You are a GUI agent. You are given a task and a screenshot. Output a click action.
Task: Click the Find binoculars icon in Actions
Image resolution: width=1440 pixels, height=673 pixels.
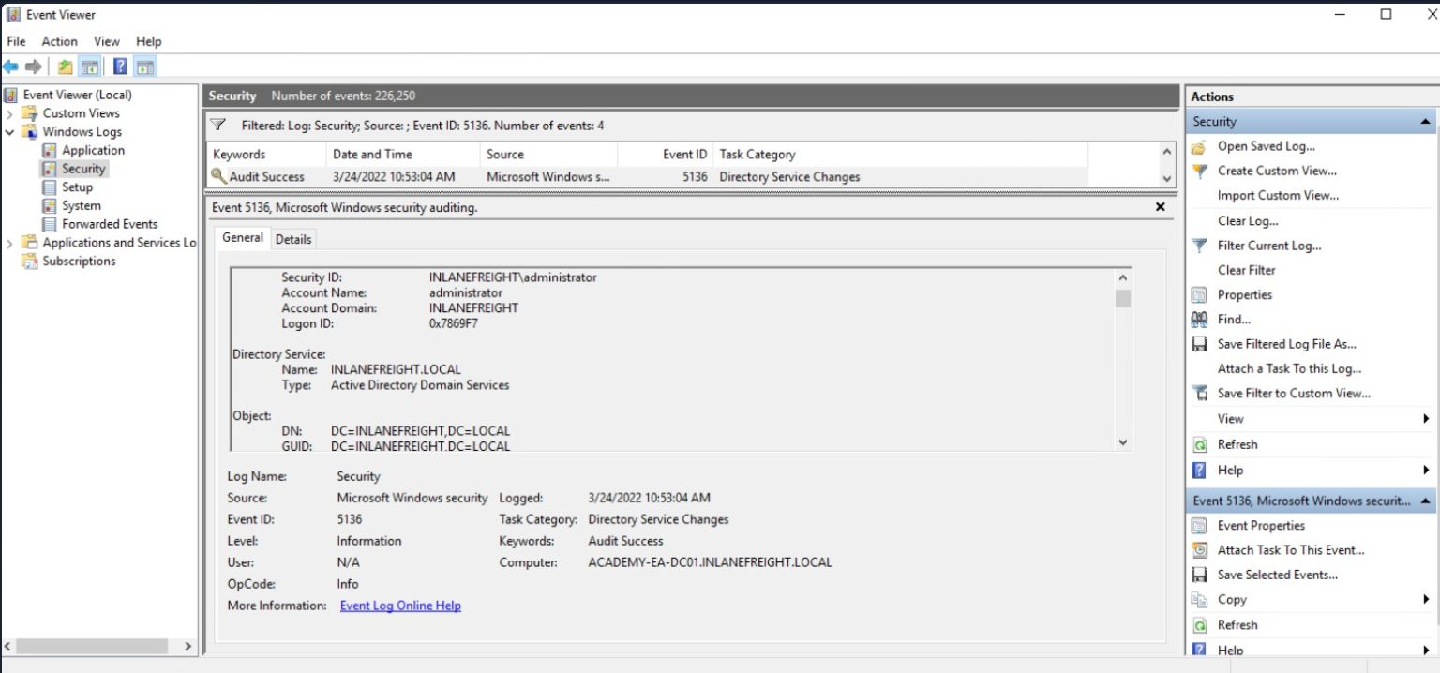click(x=1199, y=320)
